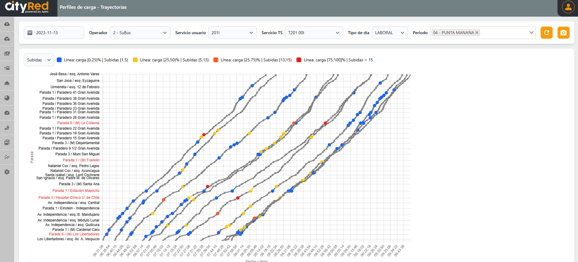Click the orange camera screenshot button
This screenshot has height=262, width=578.
click(x=563, y=33)
